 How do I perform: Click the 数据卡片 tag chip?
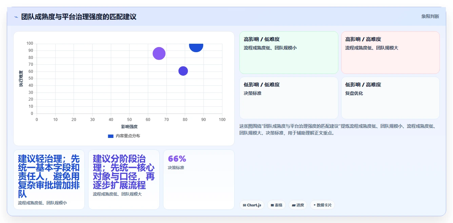[322, 205]
